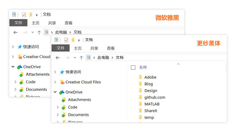Viewport: 236px width, 132px height.
Task: Click the Adobe folder icon in file list
Action: tap(140, 77)
